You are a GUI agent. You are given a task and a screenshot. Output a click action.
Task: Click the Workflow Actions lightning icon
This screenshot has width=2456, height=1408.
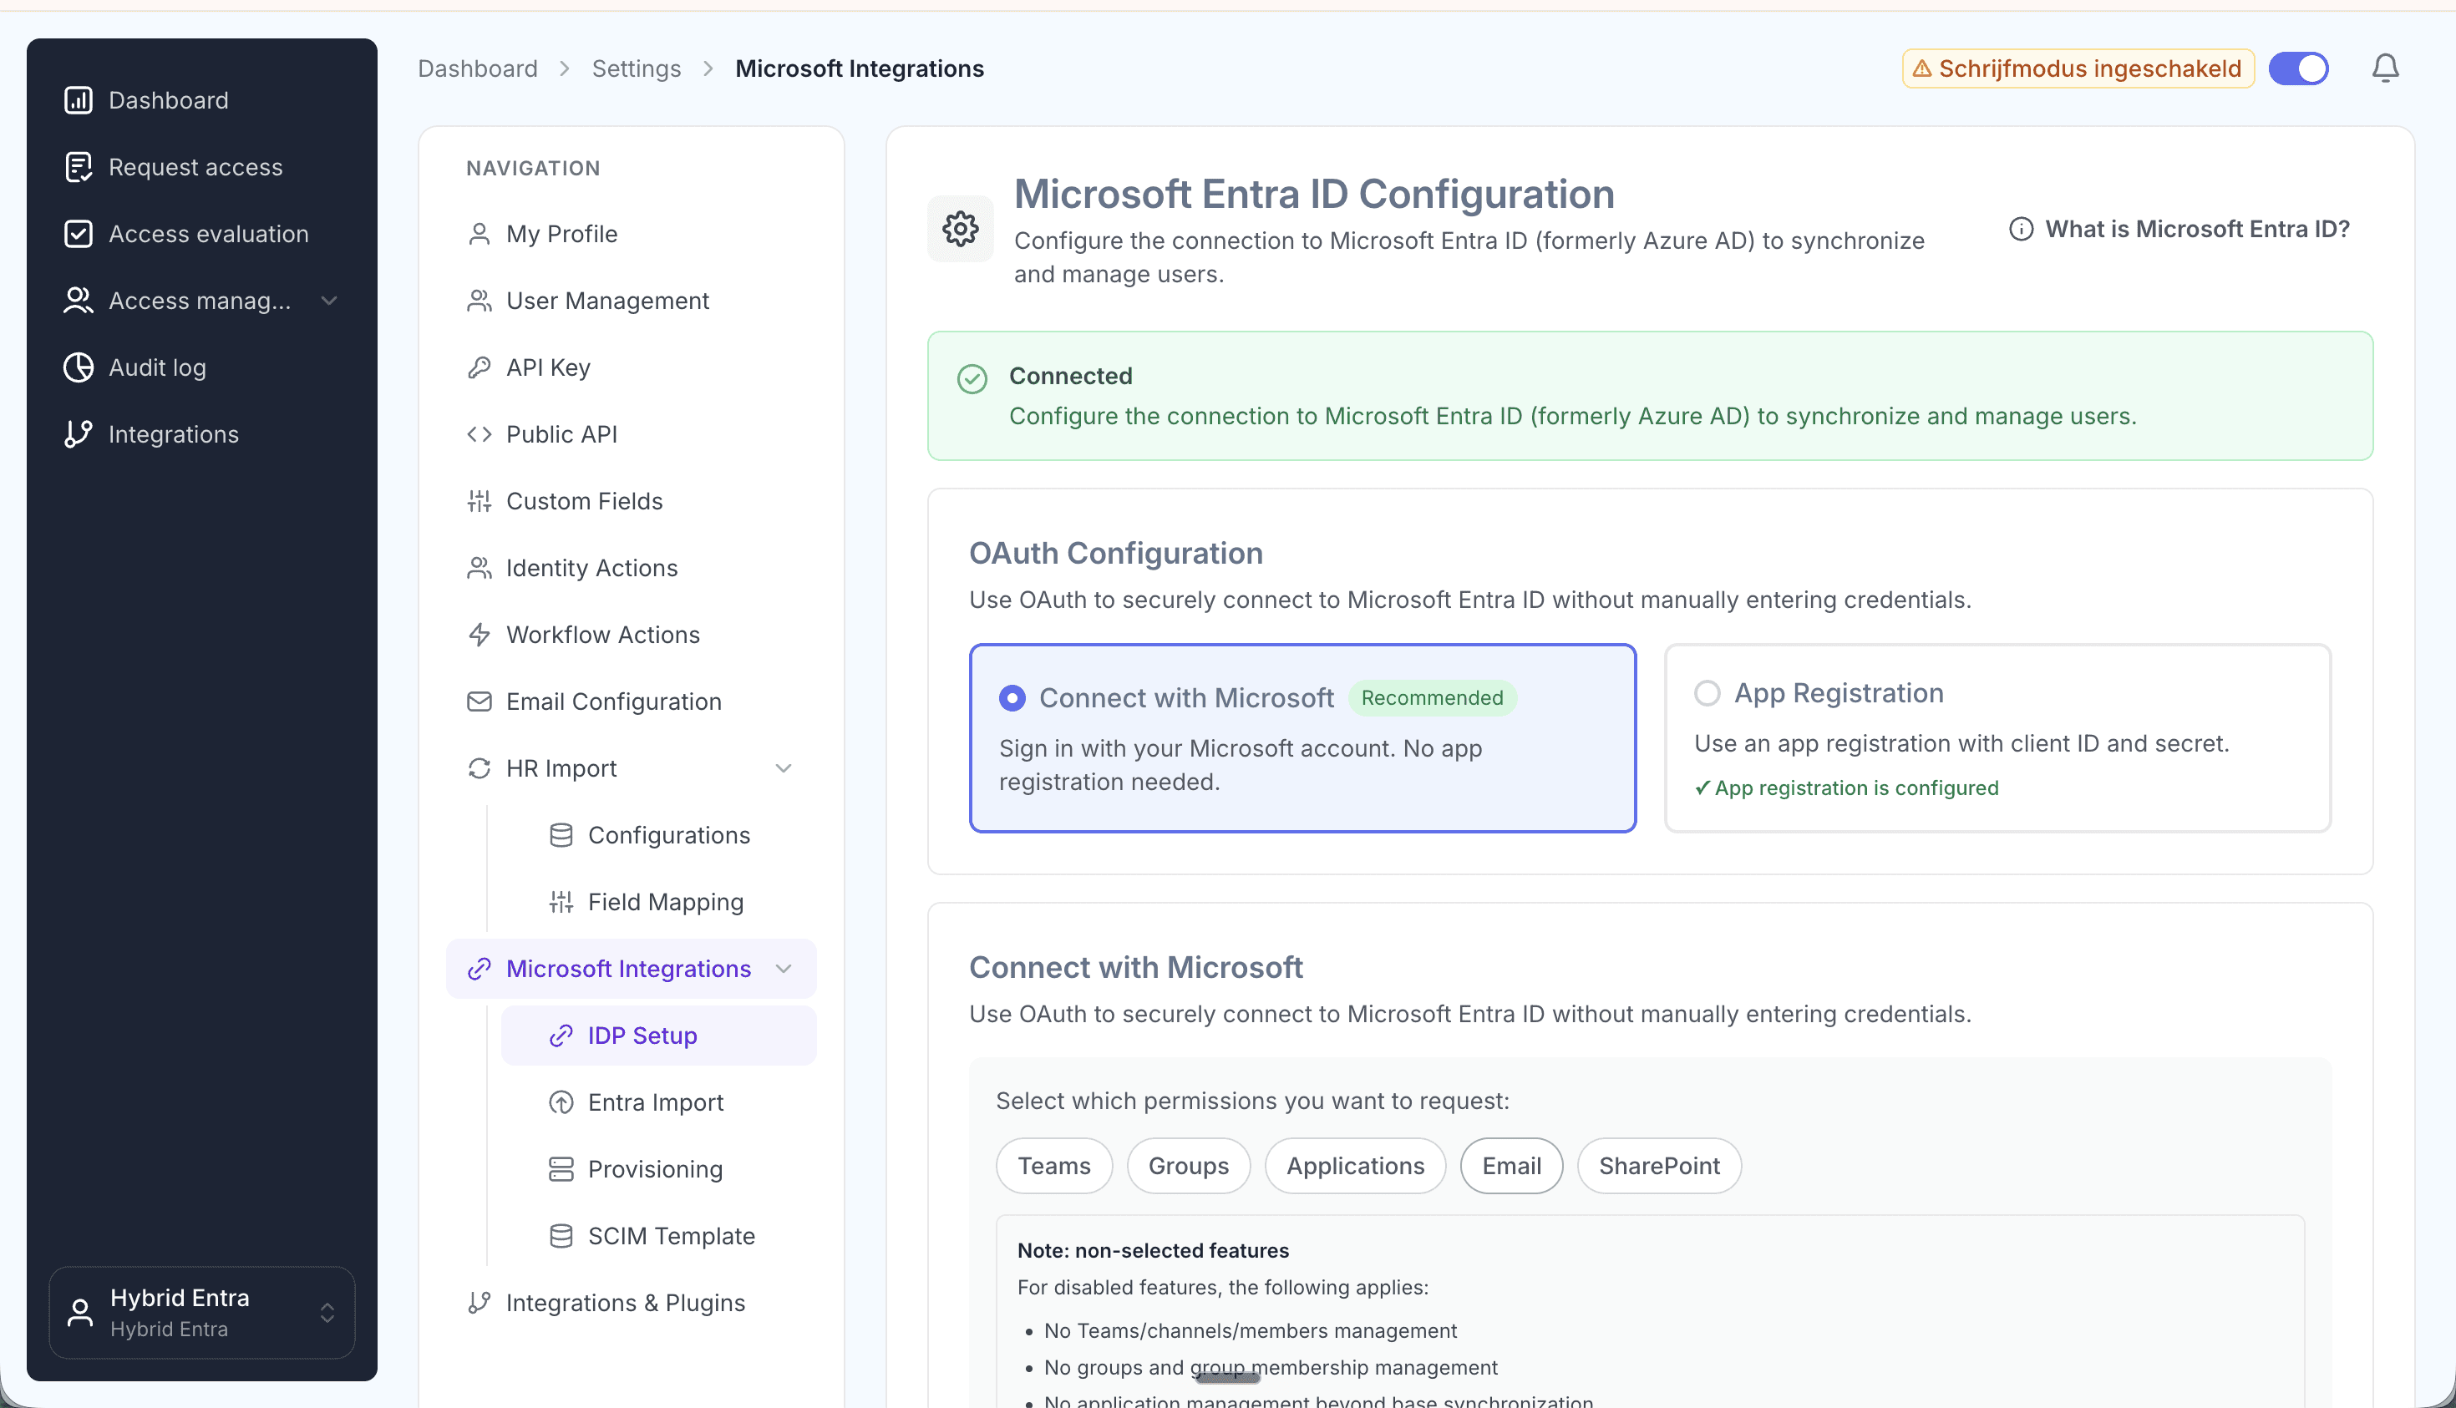[479, 633]
